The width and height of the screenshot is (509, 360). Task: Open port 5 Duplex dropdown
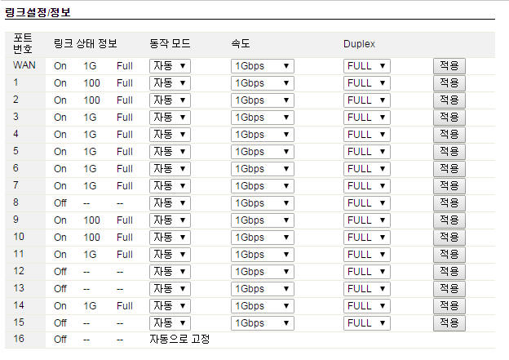point(367,152)
